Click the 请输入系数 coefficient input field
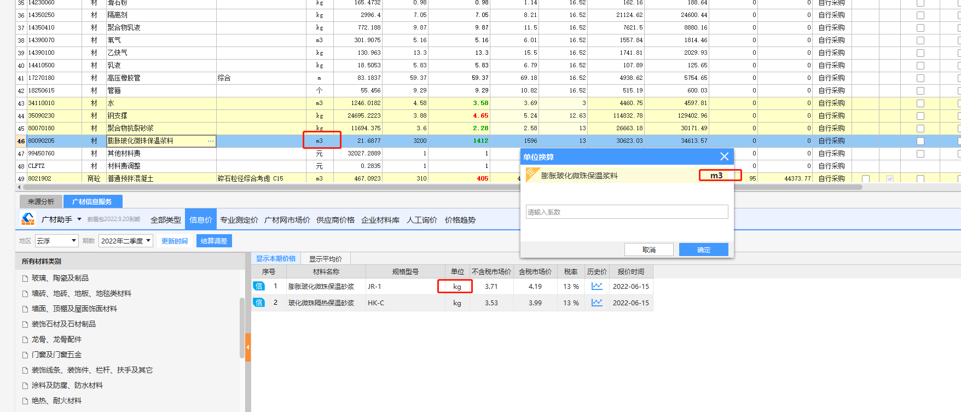961x412 pixels. 627,212
